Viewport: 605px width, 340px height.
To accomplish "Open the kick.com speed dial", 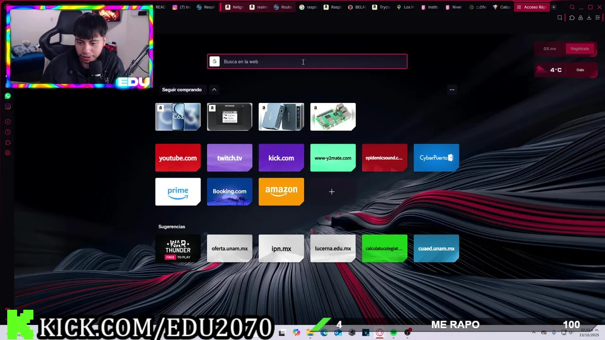I will pyautogui.click(x=281, y=158).
